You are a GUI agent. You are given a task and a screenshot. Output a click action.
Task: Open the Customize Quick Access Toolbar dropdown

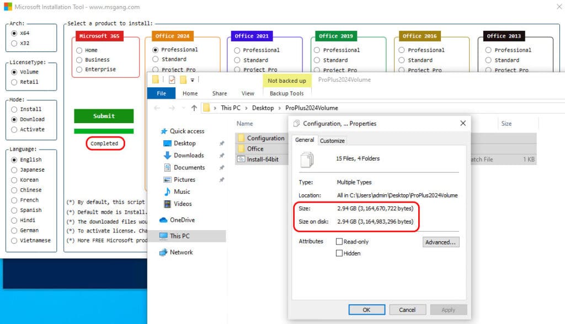[x=193, y=81]
